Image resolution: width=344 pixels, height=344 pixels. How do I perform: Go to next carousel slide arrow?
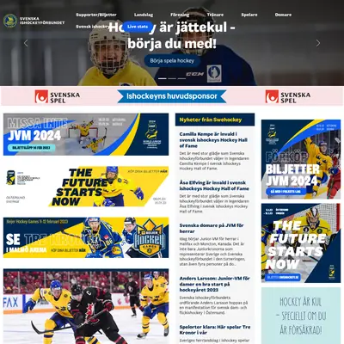pyautogui.click(x=318, y=43)
